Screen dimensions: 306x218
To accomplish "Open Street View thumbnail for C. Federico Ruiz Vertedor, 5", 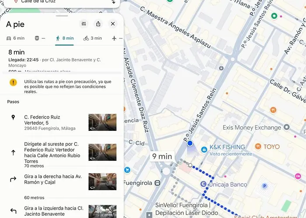I will tap(102, 123).
